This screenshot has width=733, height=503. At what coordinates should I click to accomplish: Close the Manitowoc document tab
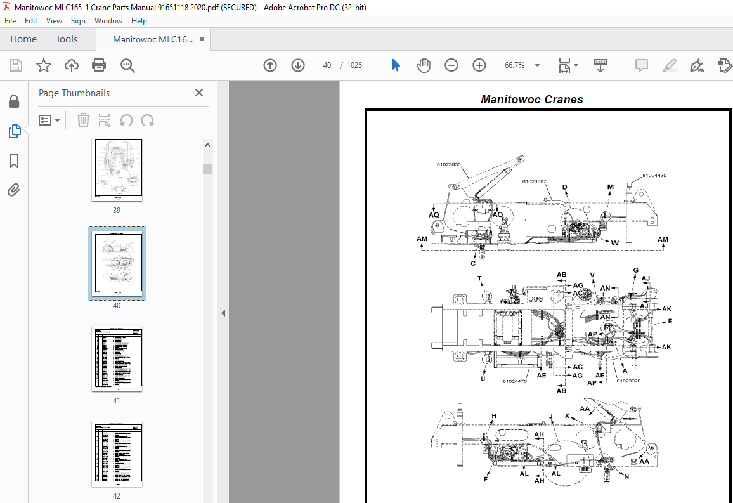click(202, 39)
